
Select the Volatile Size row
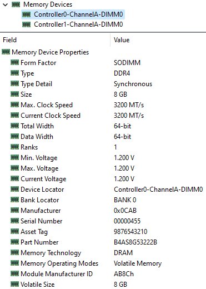(103, 285)
